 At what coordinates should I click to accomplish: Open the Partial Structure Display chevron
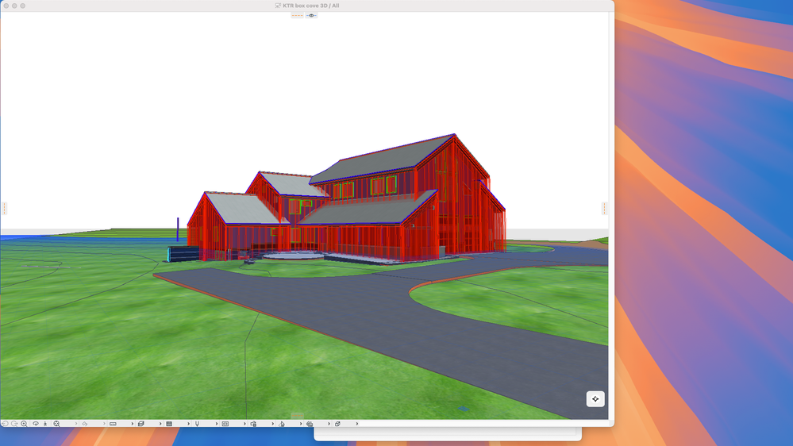coord(189,424)
